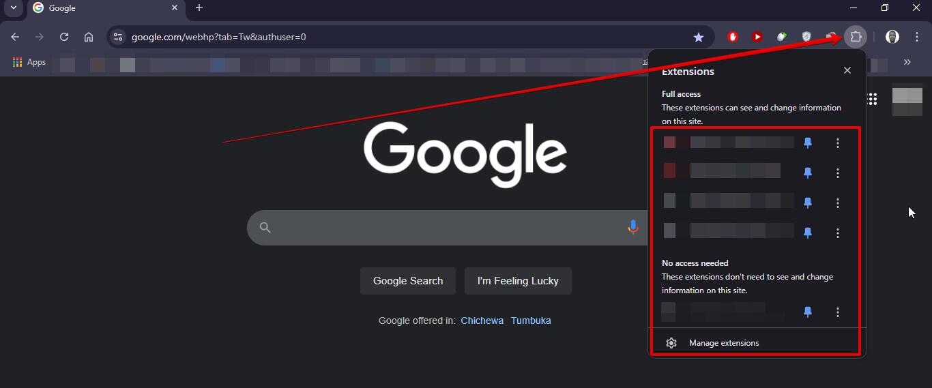Toggle the pin for the second extension
This screenshot has height=388, width=932.
coord(808,173)
